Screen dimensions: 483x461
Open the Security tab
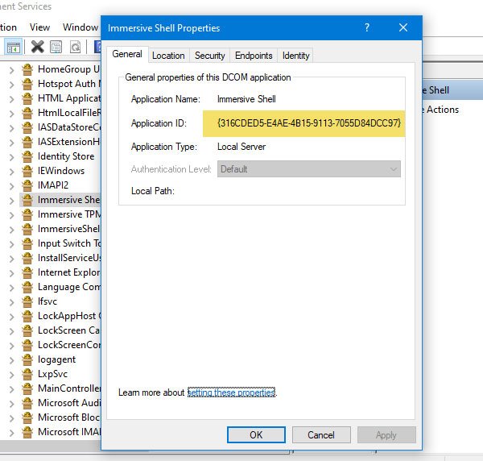click(210, 56)
